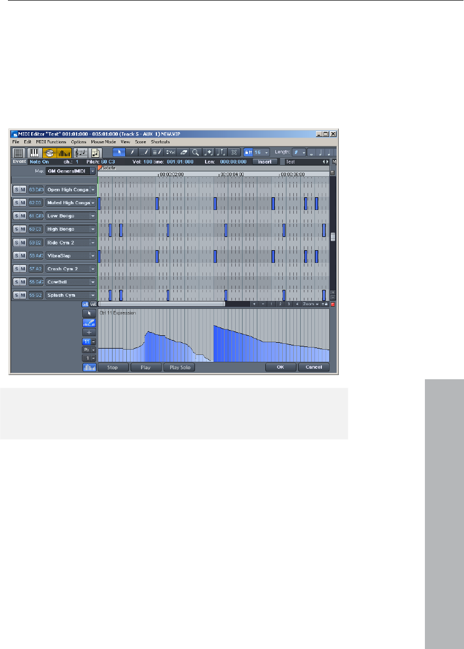The image size is (464, 649).
Task: Expand the VibraSlap instrument dropdown
Action: coord(94,255)
